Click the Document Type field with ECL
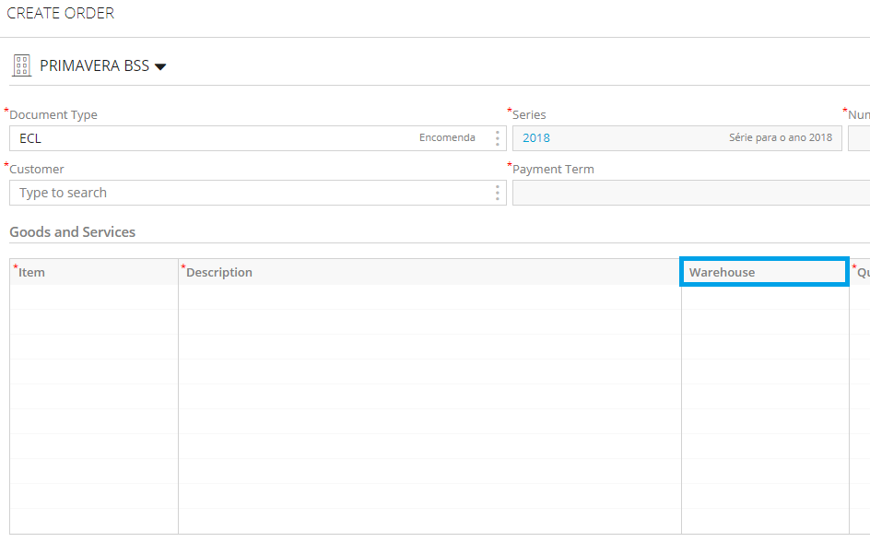The width and height of the screenshot is (870, 543). (x=257, y=138)
